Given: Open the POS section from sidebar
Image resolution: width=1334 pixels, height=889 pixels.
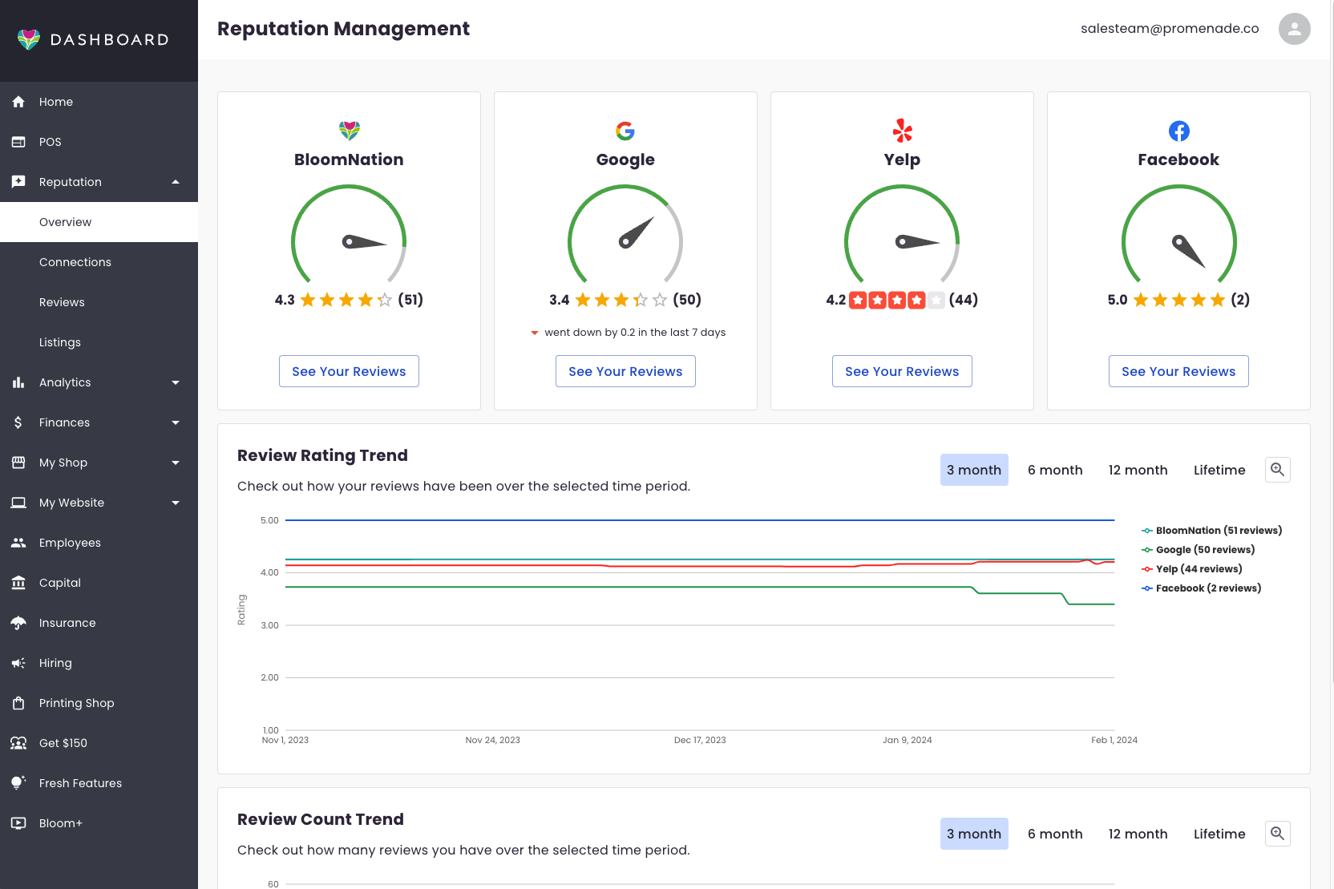Looking at the screenshot, I should pyautogui.click(x=50, y=141).
